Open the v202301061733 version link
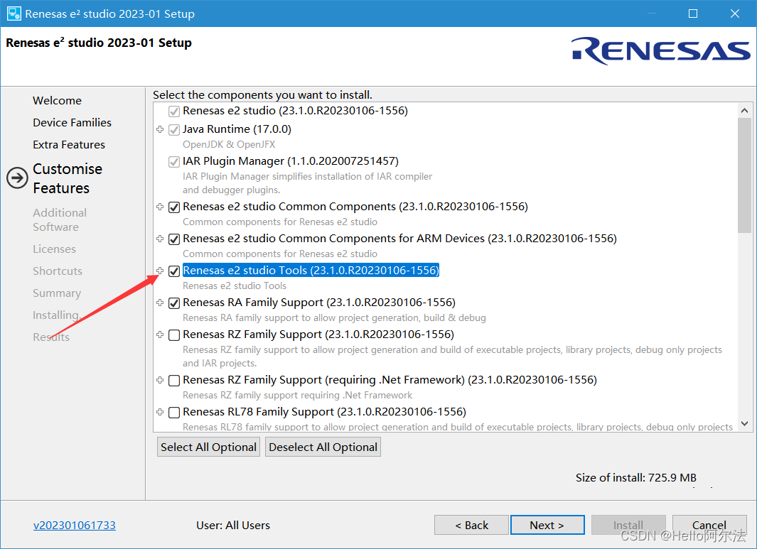This screenshot has width=757, height=549. click(75, 526)
